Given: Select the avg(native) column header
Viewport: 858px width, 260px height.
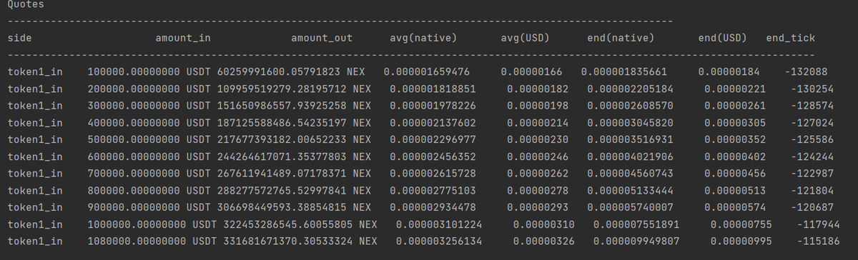Looking at the screenshot, I should click(x=424, y=38).
